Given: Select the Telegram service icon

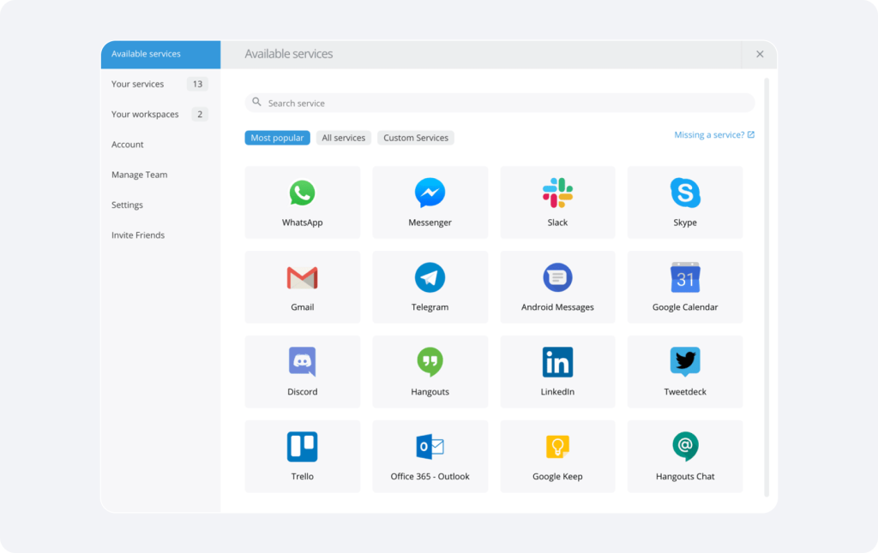Looking at the screenshot, I should (430, 277).
